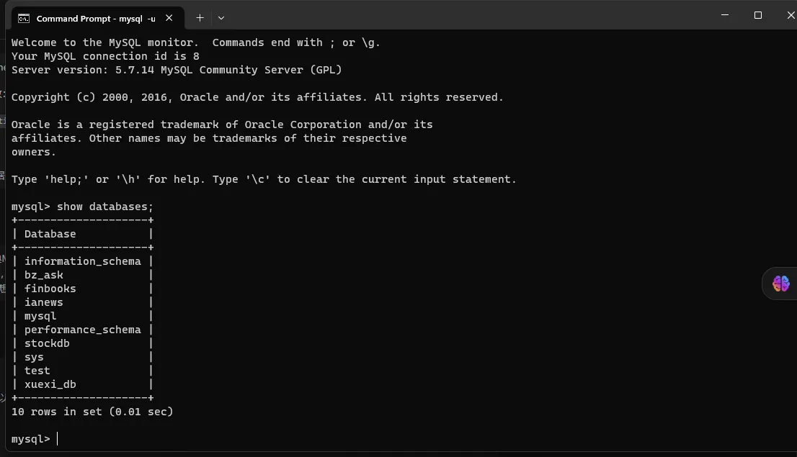The image size is (797, 457).
Task: Click the information_schema database row
Action: pos(82,261)
